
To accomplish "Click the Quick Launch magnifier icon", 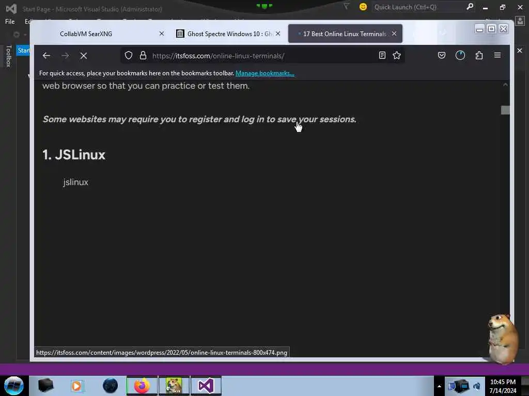I will tap(470, 7).
